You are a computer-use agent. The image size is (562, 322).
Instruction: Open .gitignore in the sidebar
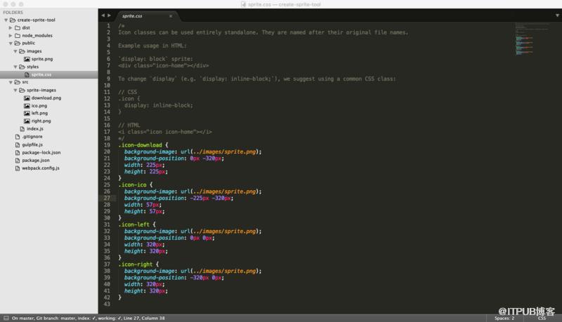pos(32,137)
